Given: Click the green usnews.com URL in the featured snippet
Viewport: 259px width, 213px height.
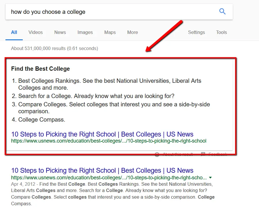Looking at the screenshot, I should (108, 141).
